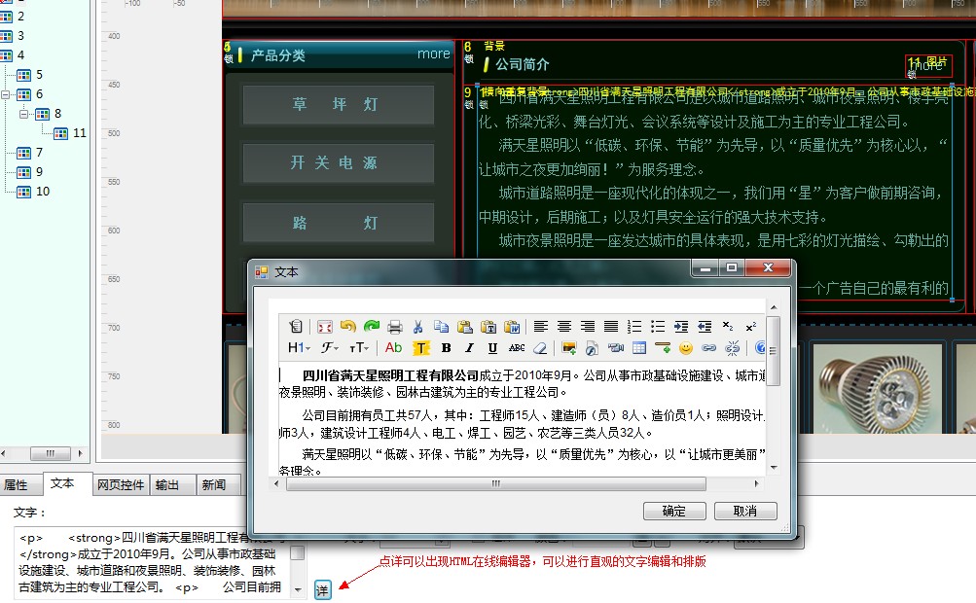Insert a numbered list
The width and height of the screenshot is (976, 603).
pos(634,326)
